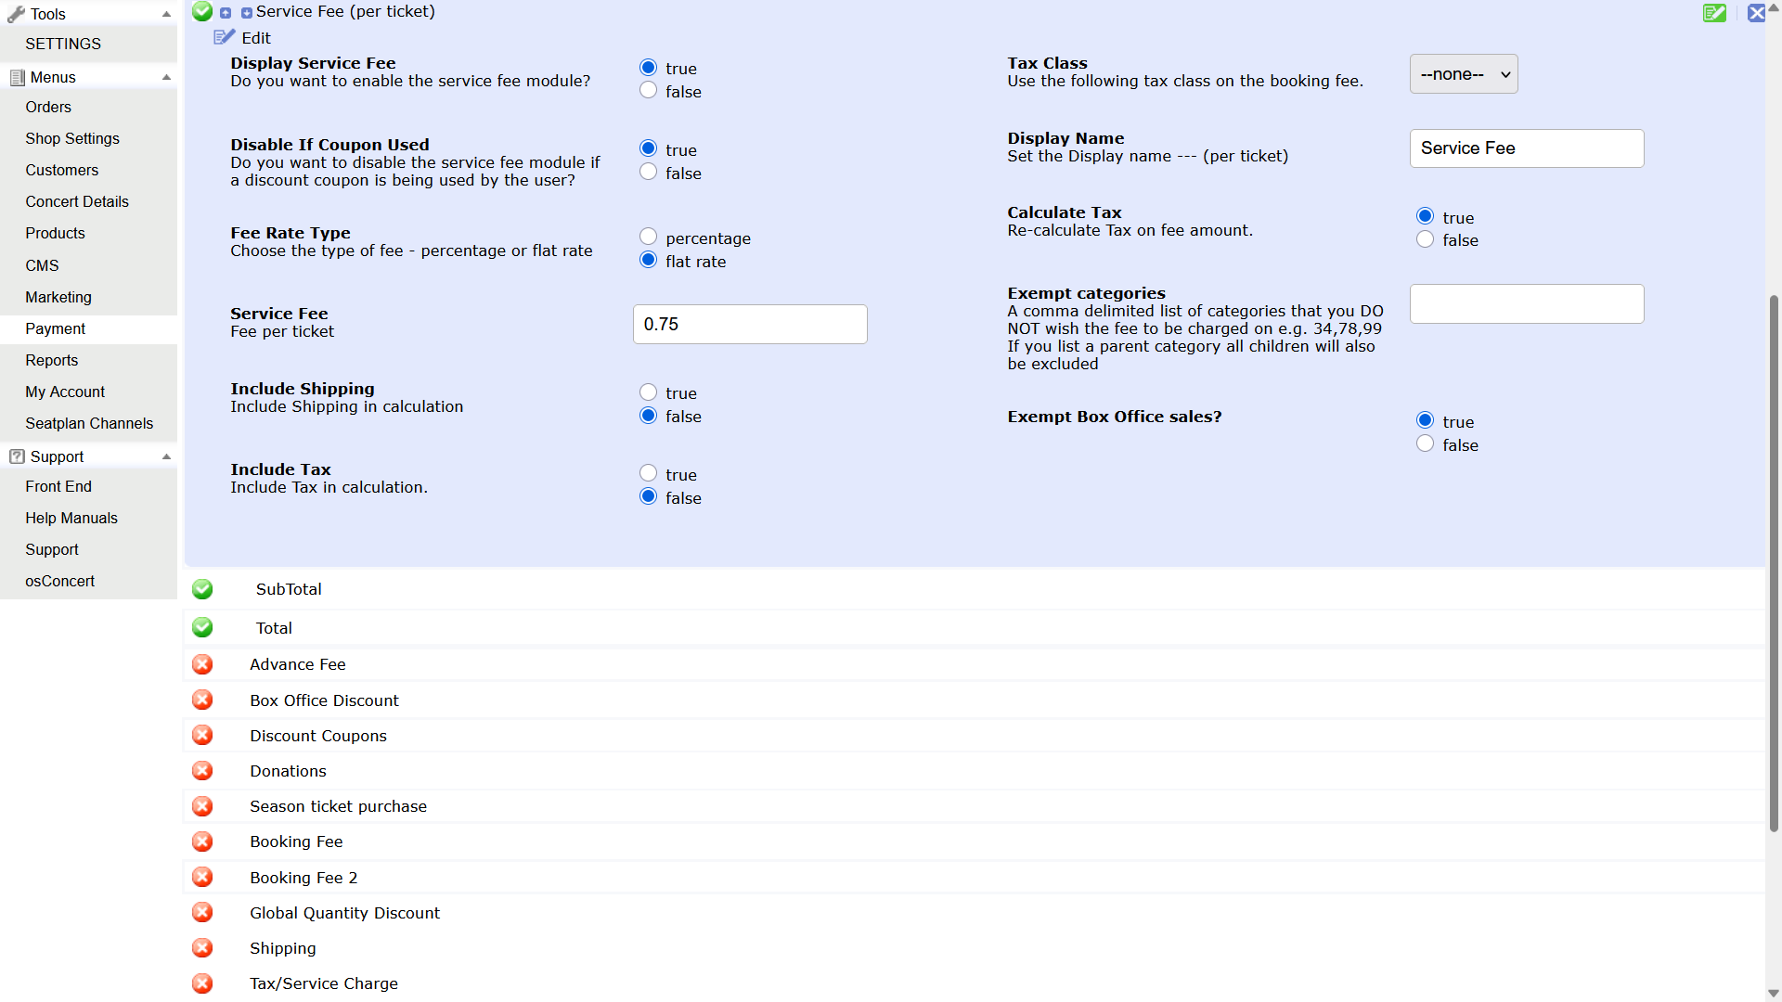The height and width of the screenshot is (1002, 1782).
Task: Set Display Service Fee to false
Action: point(649,91)
